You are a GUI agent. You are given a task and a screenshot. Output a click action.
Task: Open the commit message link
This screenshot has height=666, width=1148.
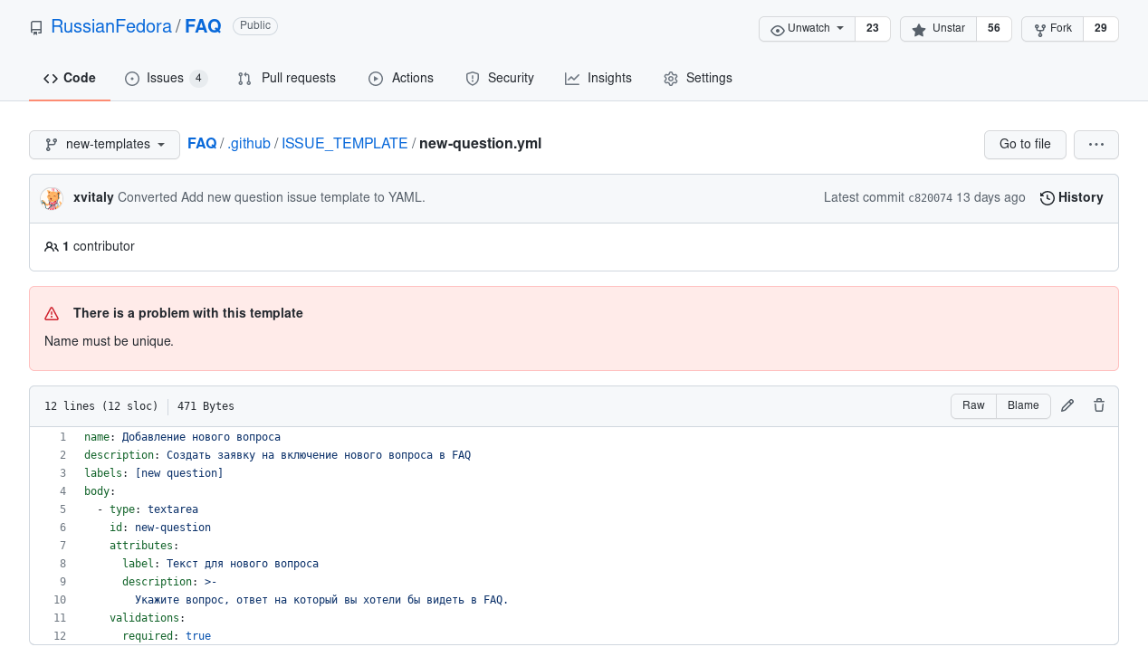point(272,197)
